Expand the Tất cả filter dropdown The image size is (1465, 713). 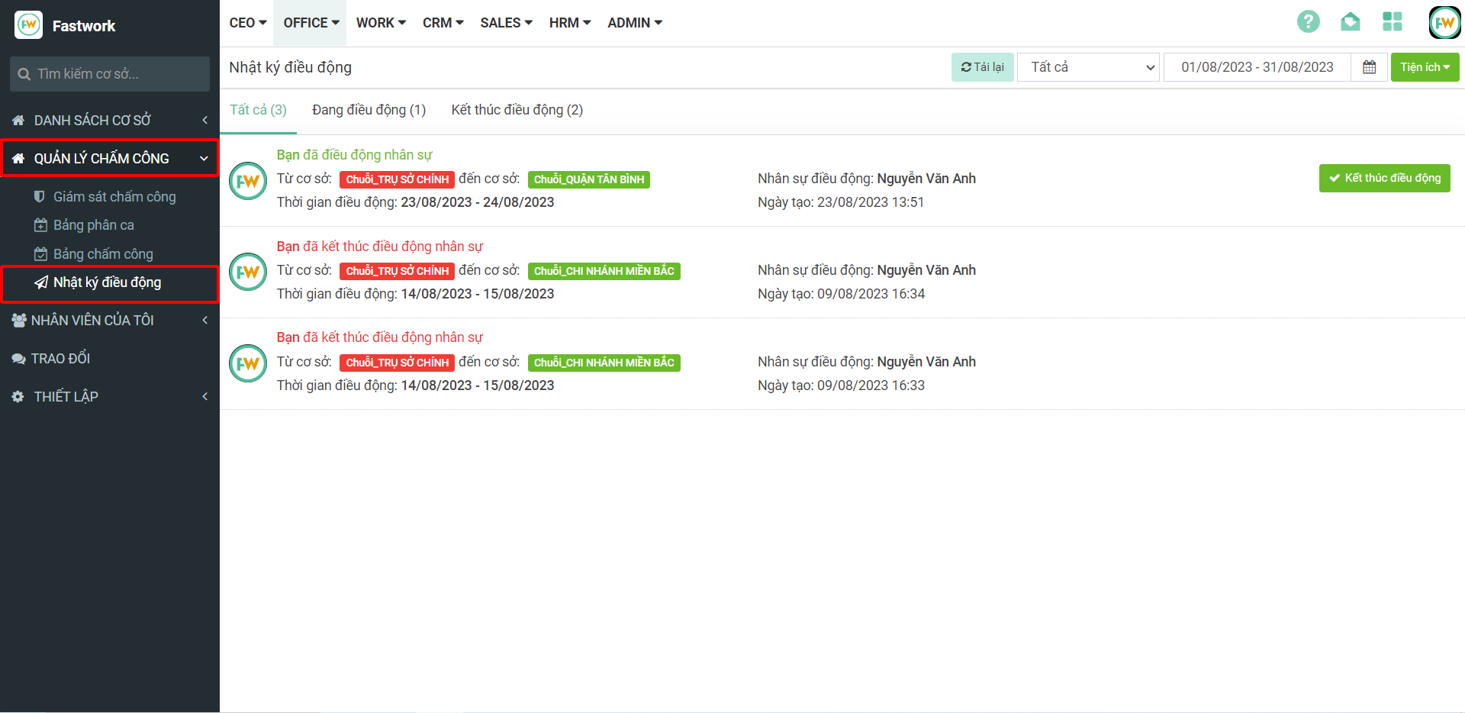pyautogui.click(x=1087, y=67)
